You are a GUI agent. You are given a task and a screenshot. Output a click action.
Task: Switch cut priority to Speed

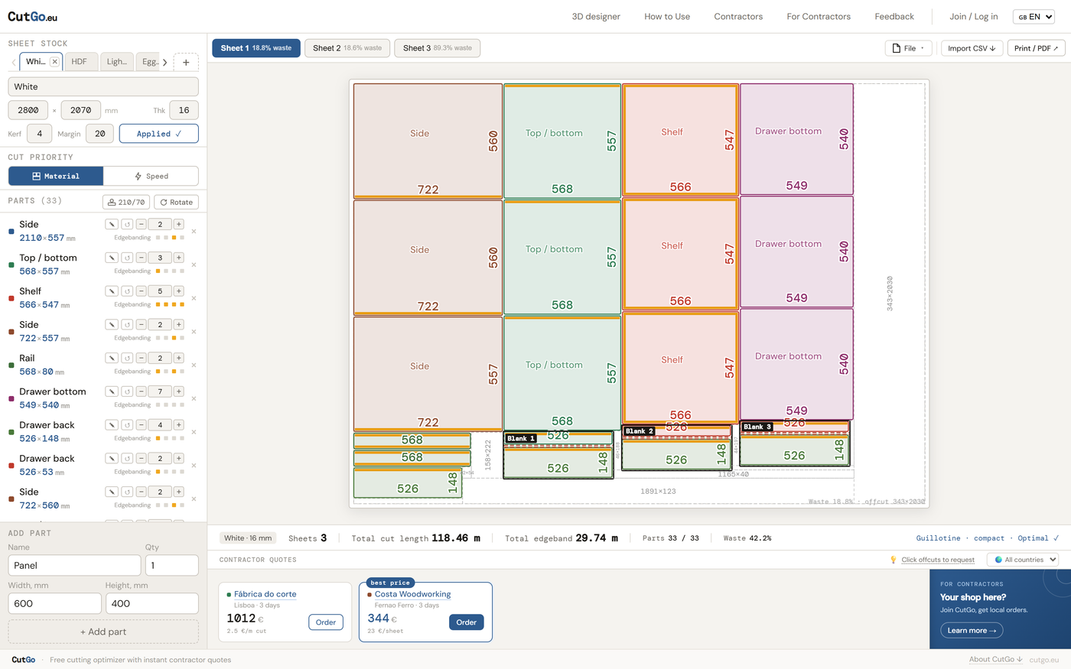point(151,176)
